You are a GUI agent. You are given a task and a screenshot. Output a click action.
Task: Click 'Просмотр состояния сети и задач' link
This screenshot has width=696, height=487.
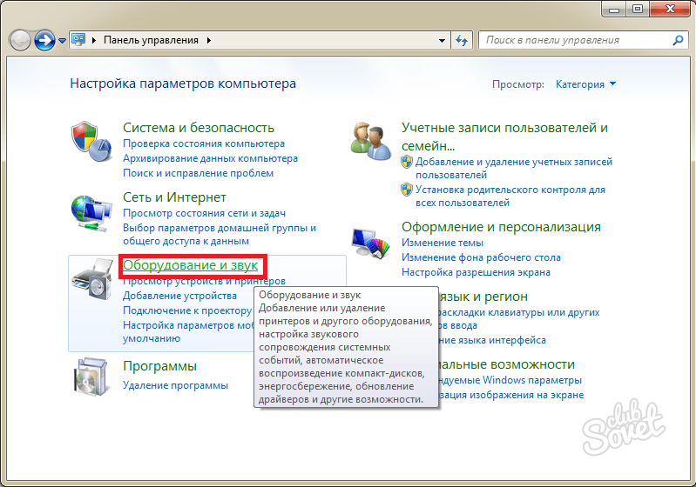pos(204,213)
